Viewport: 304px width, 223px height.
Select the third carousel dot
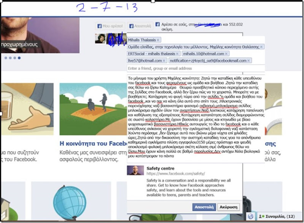tap(15, 58)
